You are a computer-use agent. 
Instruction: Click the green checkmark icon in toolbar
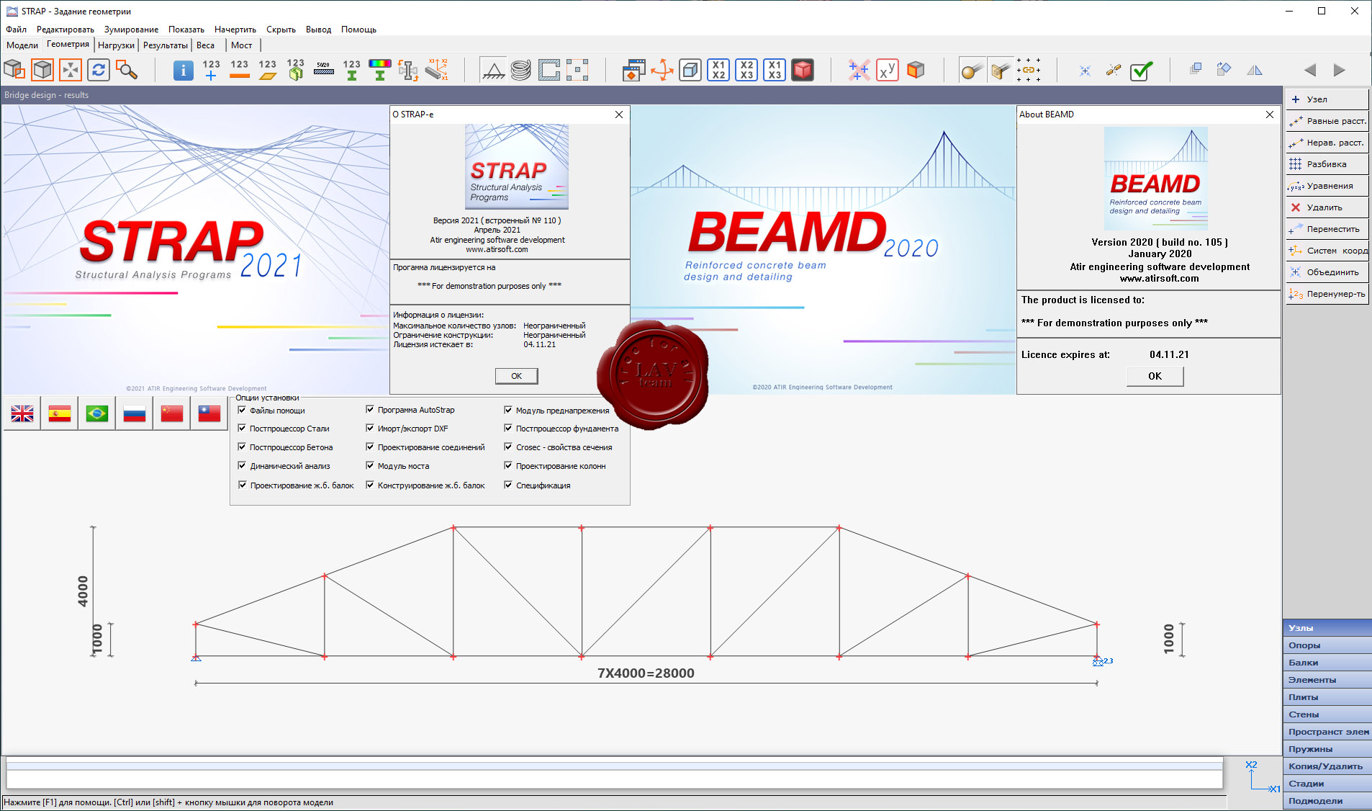coord(1142,70)
